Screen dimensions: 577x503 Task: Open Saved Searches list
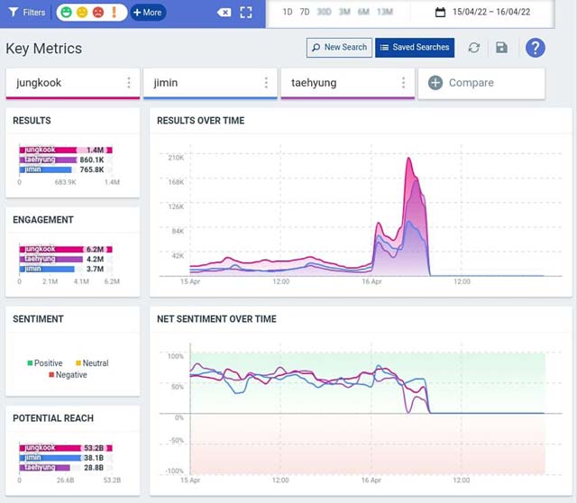pos(415,48)
